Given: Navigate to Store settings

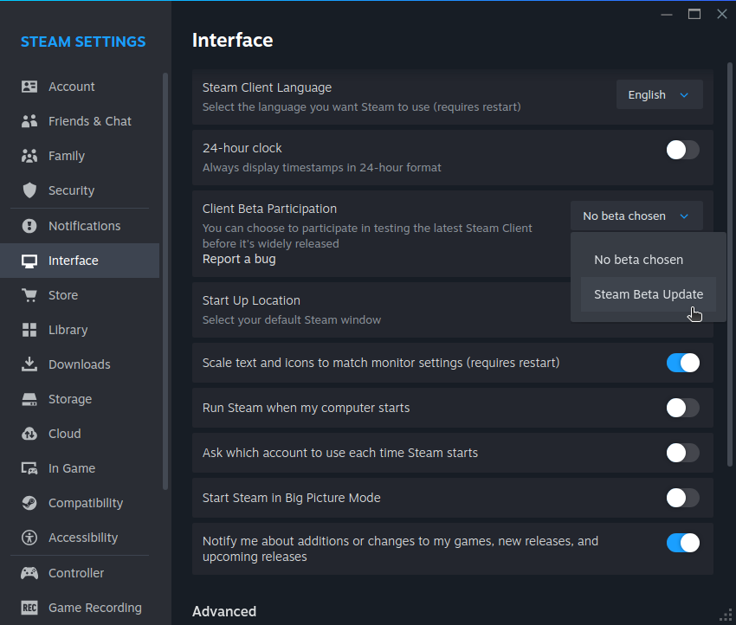Looking at the screenshot, I should coord(80,295).
